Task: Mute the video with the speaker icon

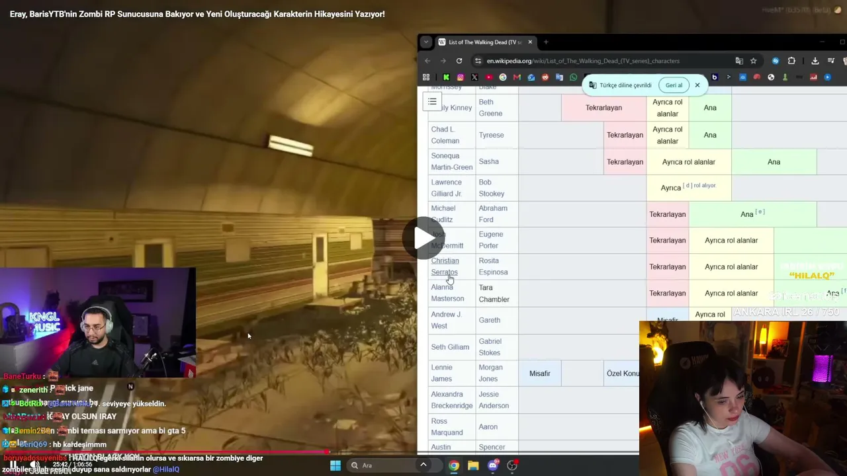Action: click(34, 465)
